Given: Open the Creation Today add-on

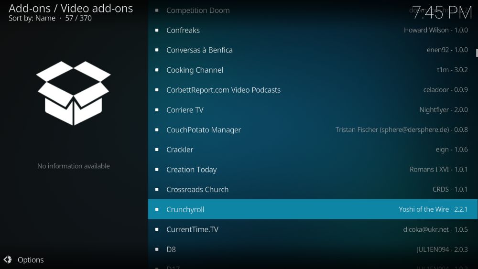Looking at the screenshot, I should pos(191,170).
